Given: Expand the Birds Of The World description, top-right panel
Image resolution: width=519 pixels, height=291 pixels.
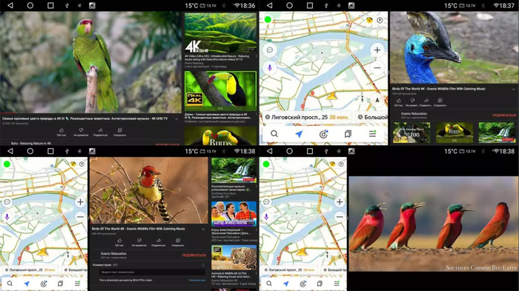Looking at the screenshot, I should [513, 90].
